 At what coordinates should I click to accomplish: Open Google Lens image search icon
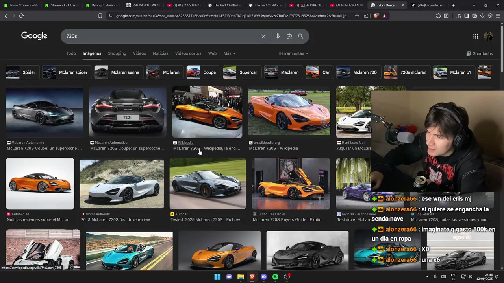click(289, 36)
